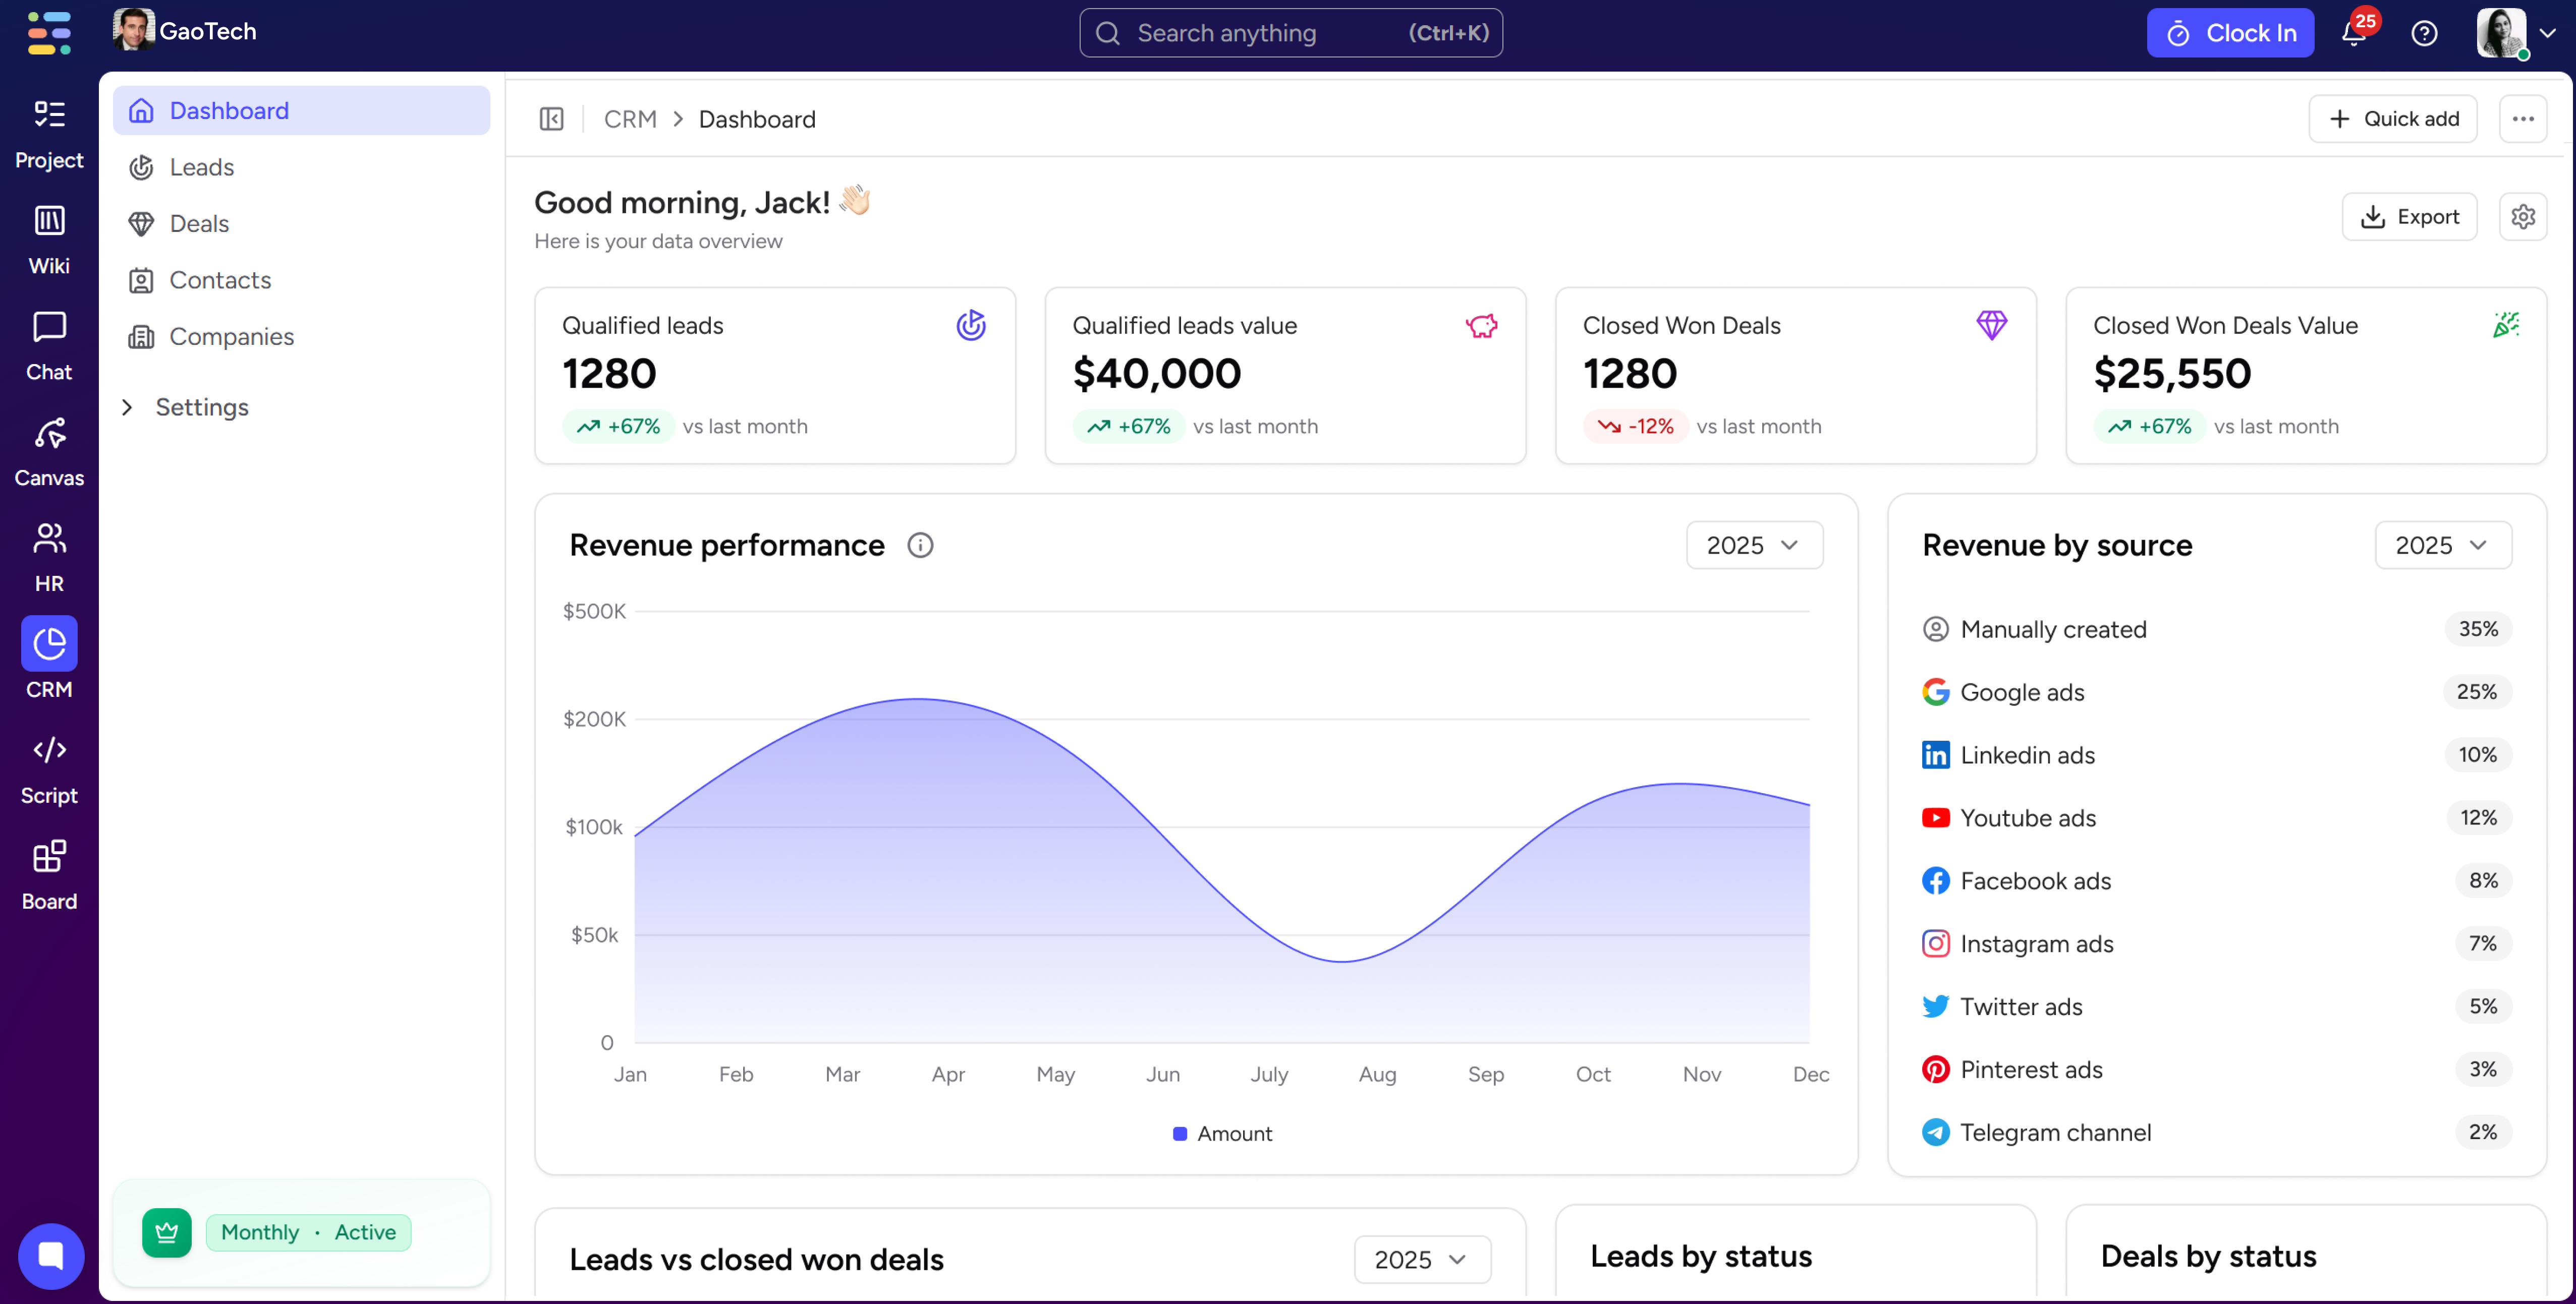Open Companies in the CRM menu

click(231, 337)
